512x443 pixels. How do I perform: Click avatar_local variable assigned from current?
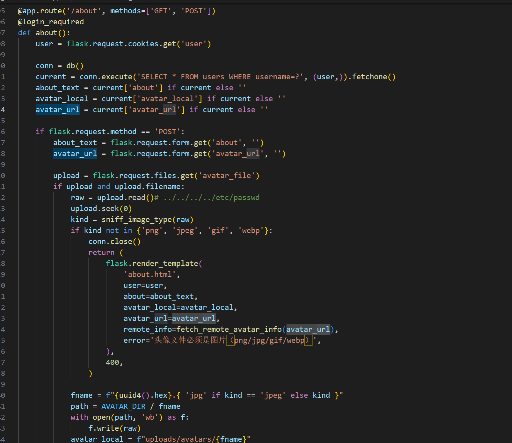pos(62,99)
